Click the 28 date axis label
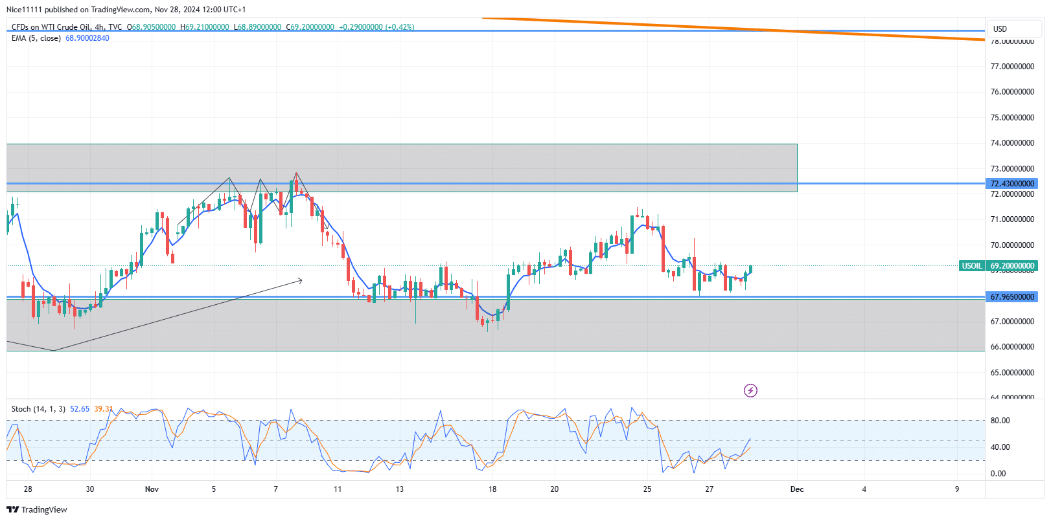This screenshot has height=521, width=1051. tap(28, 489)
